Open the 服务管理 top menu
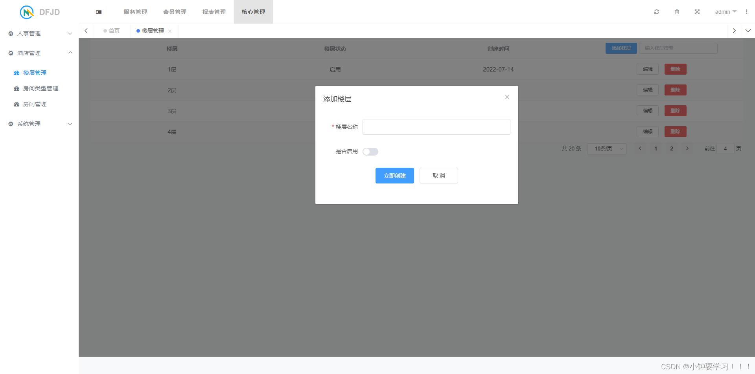Viewport: 755px width, 374px height. coord(136,12)
